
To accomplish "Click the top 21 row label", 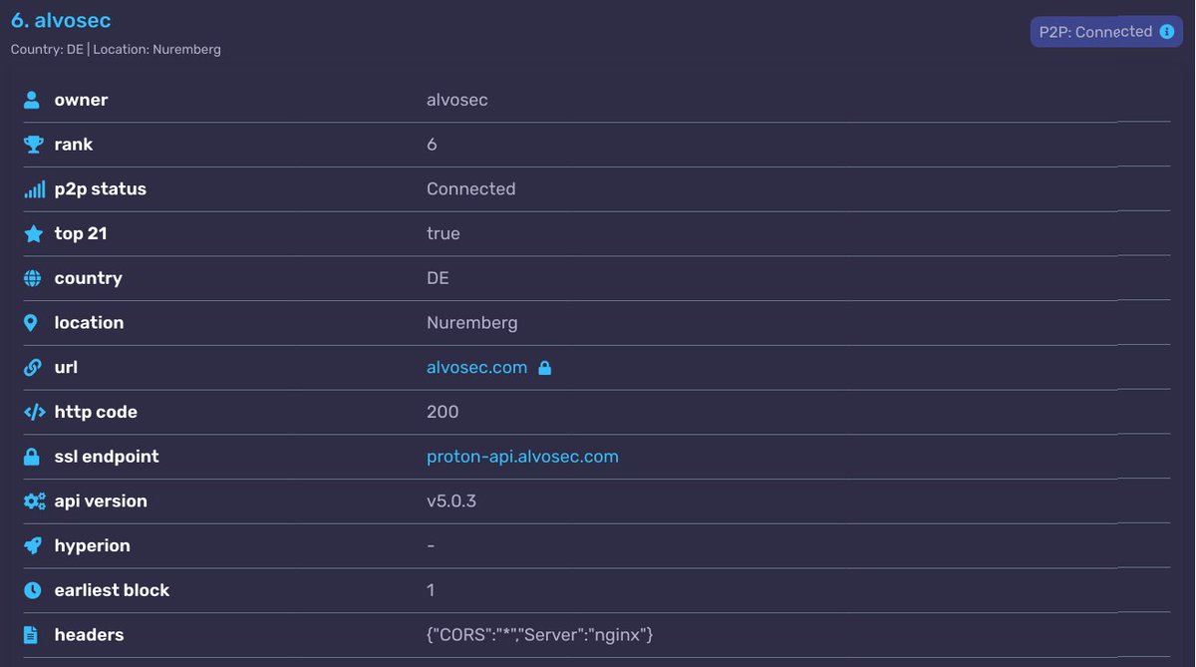I will coord(81,233).
